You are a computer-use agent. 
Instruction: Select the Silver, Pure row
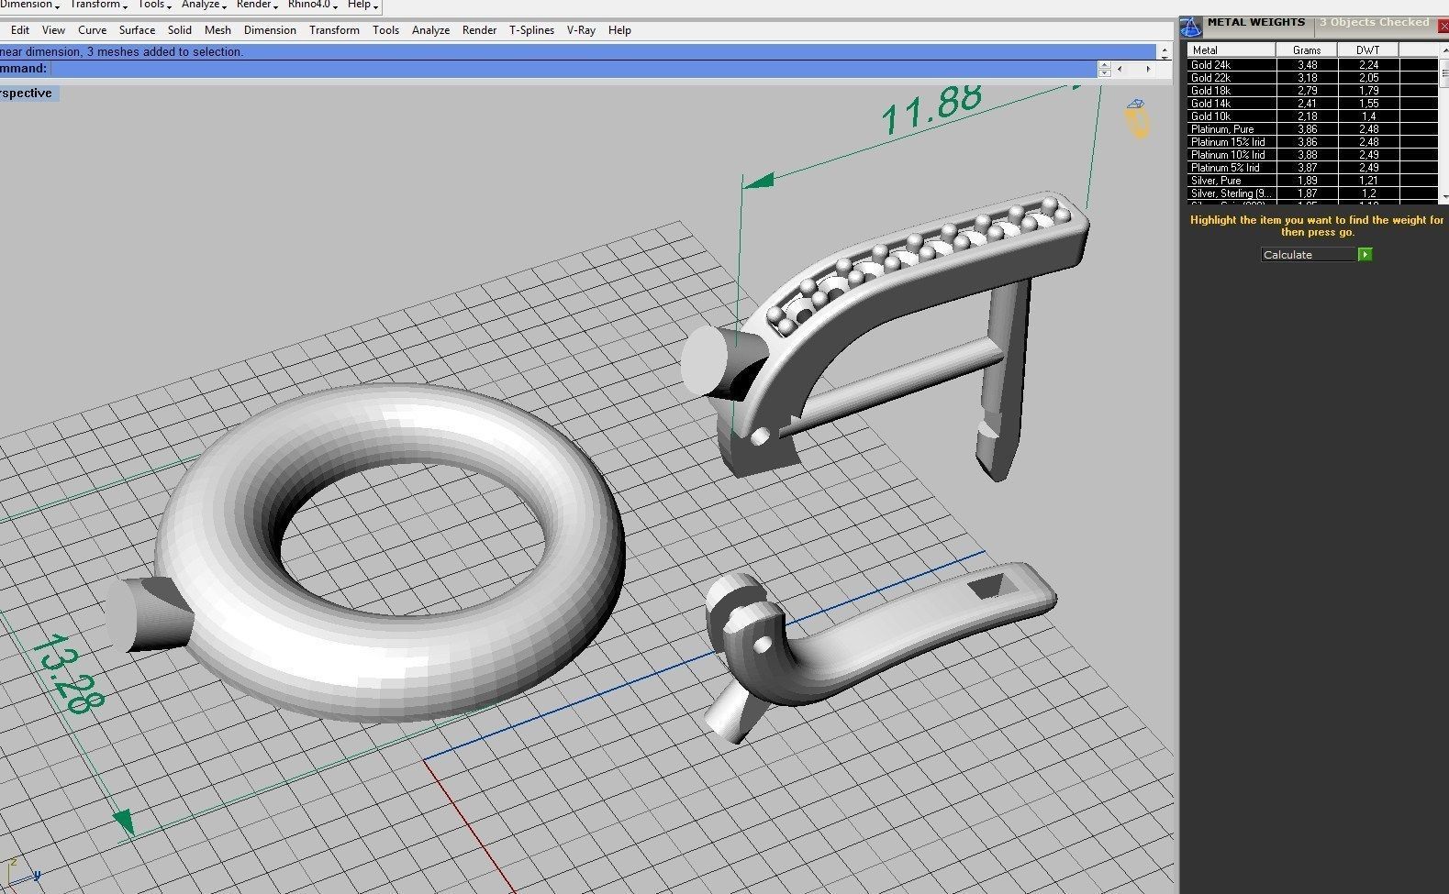pos(1312,181)
